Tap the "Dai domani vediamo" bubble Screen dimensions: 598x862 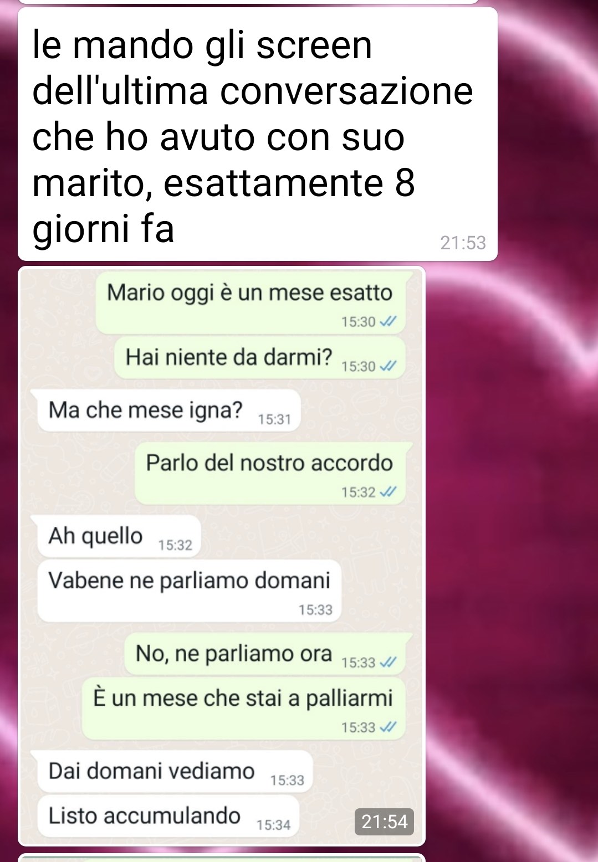click(x=175, y=771)
